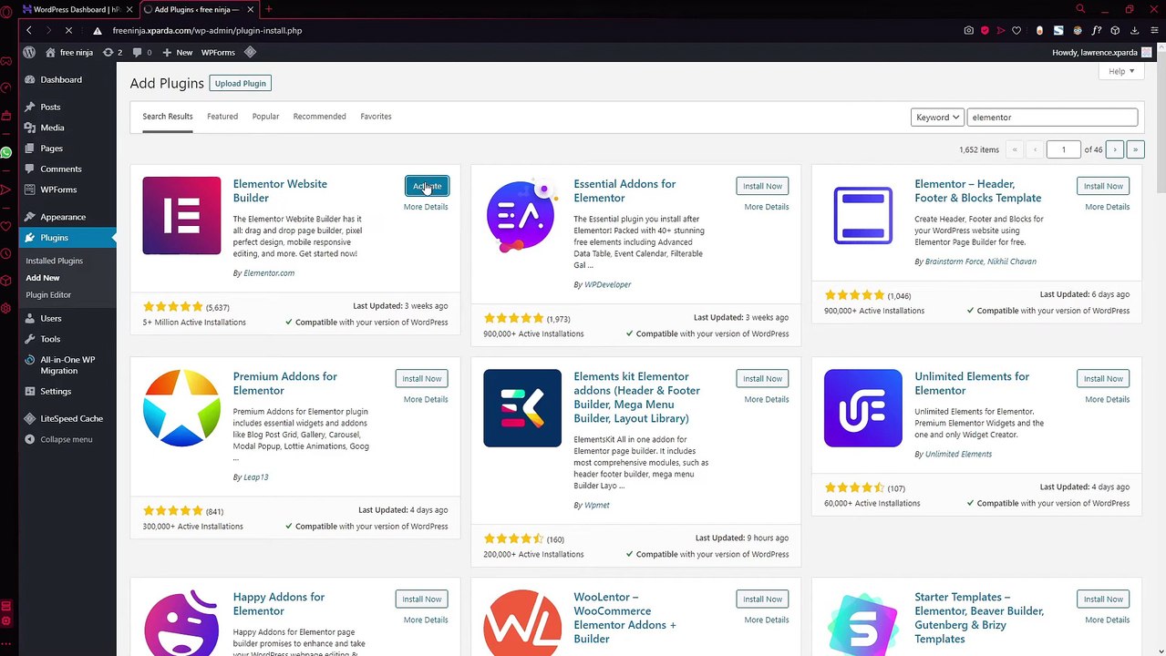The width and height of the screenshot is (1166, 656).
Task: Jump to the last page of results
Action: (1135, 149)
